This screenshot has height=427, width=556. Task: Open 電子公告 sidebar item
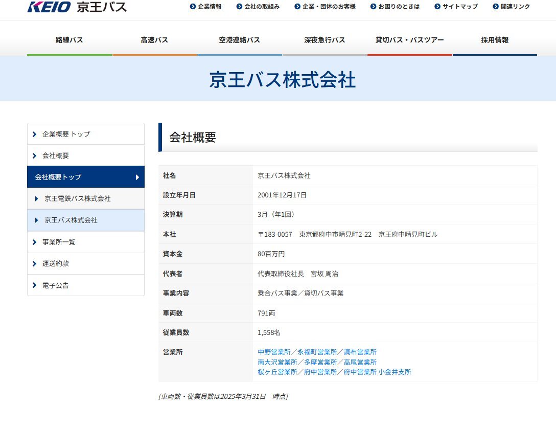pos(86,285)
